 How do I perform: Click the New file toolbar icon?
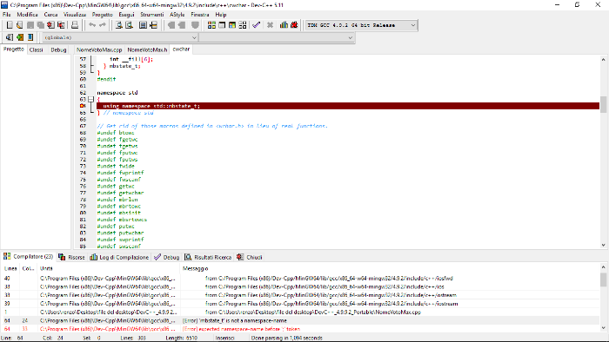pos(10,25)
